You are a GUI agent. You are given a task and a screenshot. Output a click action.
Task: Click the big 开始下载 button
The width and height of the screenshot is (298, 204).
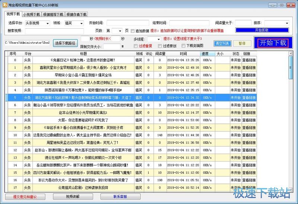(273, 43)
